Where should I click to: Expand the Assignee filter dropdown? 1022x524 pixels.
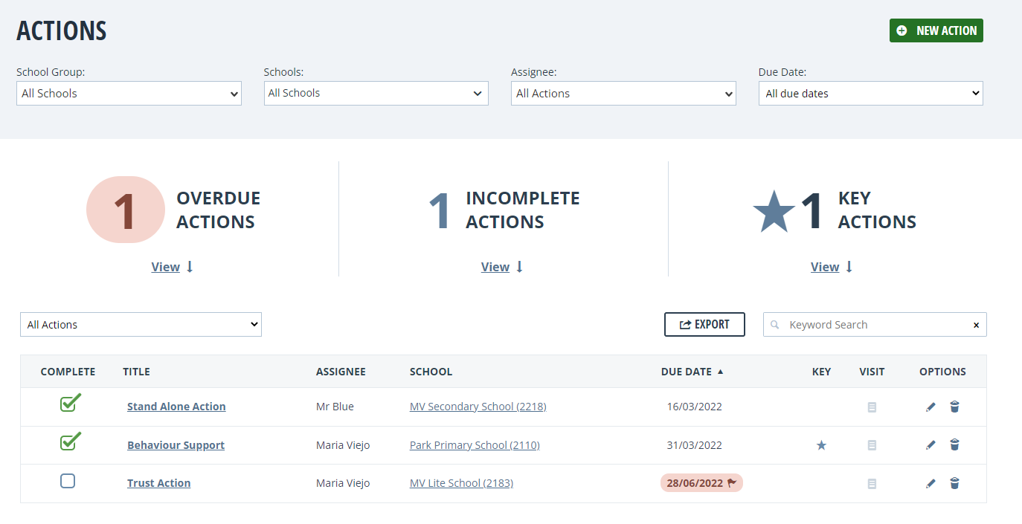(623, 93)
